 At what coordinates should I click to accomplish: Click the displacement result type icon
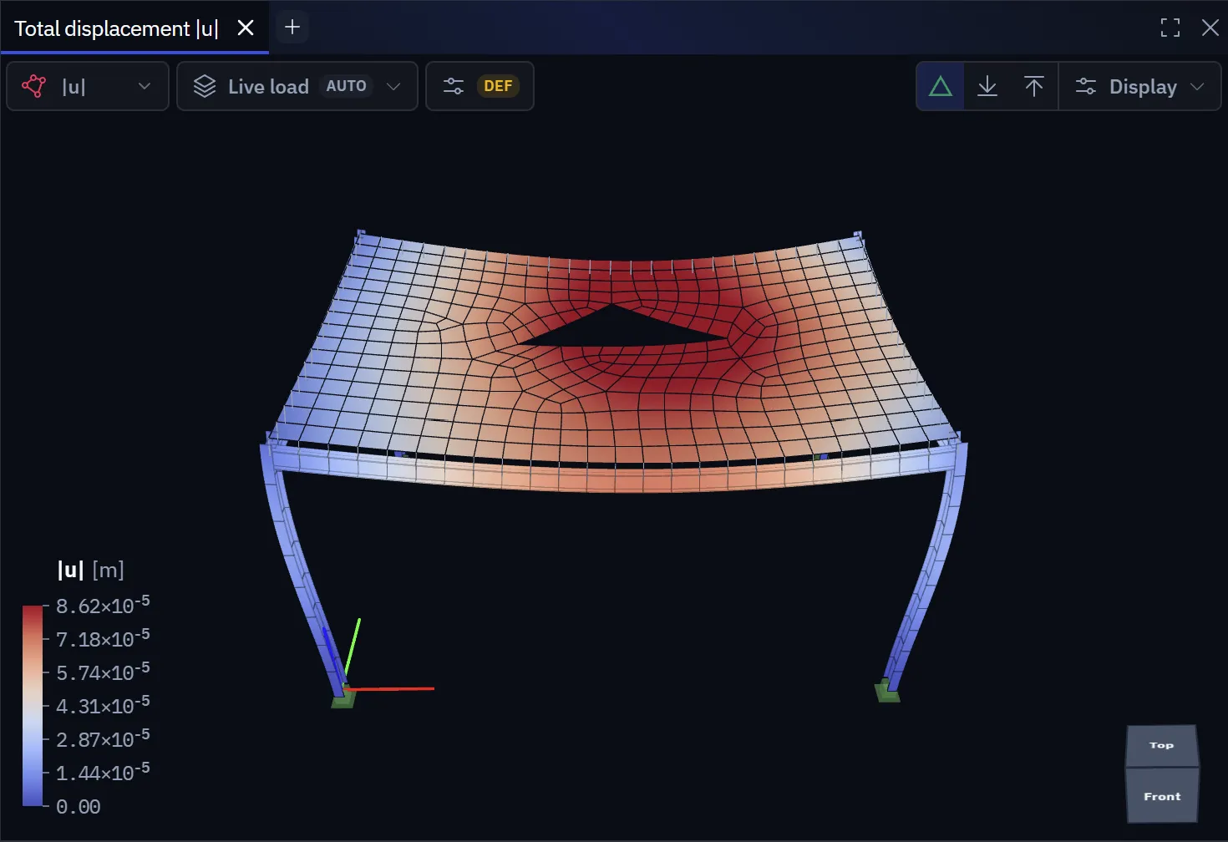(x=34, y=86)
